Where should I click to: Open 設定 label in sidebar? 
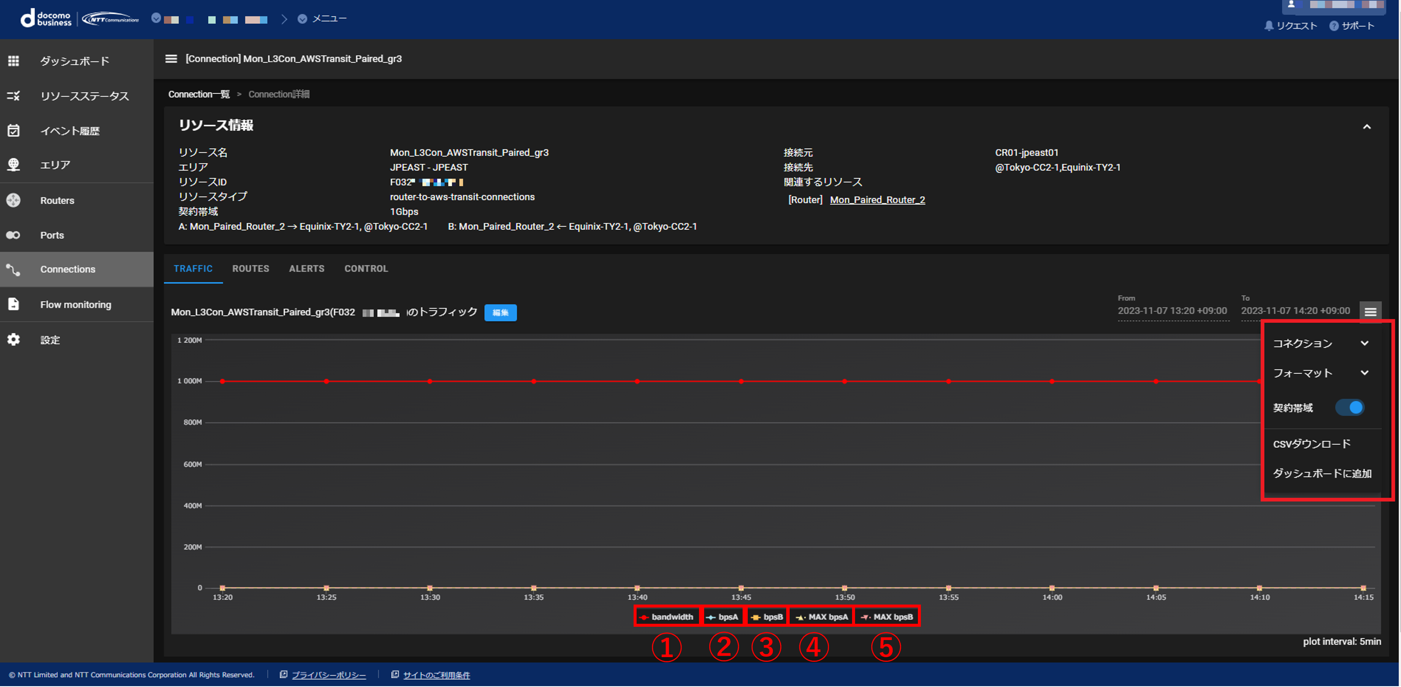click(50, 340)
